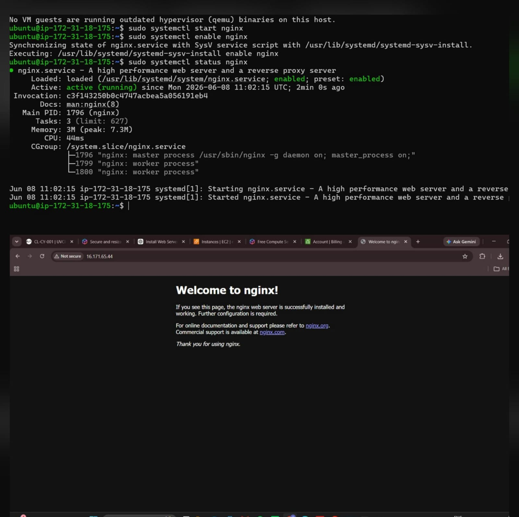519x517 pixels.
Task: Click the Main PID: 1796 (nginx) line
Action: pyautogui.click(x=71, y=113)
